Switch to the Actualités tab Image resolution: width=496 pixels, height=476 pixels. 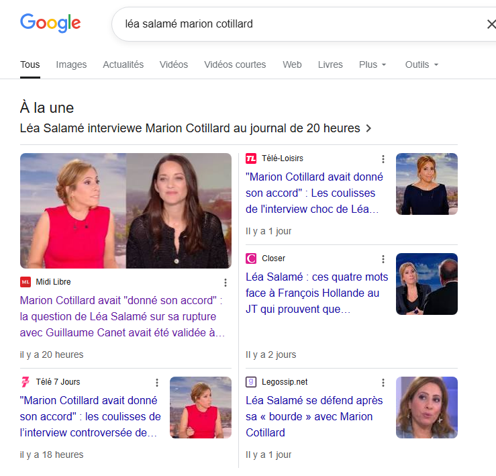tap(123, 64)
